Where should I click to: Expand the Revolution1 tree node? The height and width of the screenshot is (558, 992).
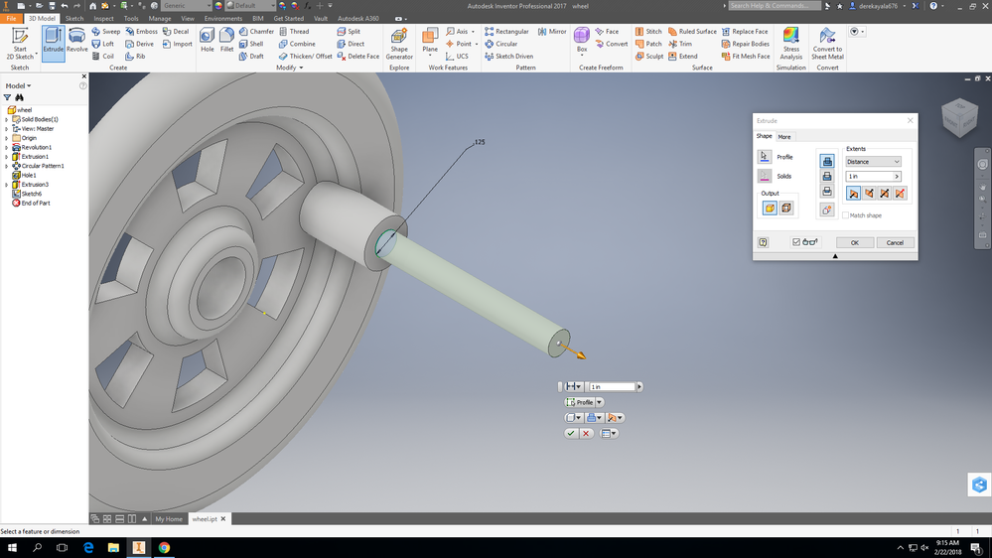point(6,147)
